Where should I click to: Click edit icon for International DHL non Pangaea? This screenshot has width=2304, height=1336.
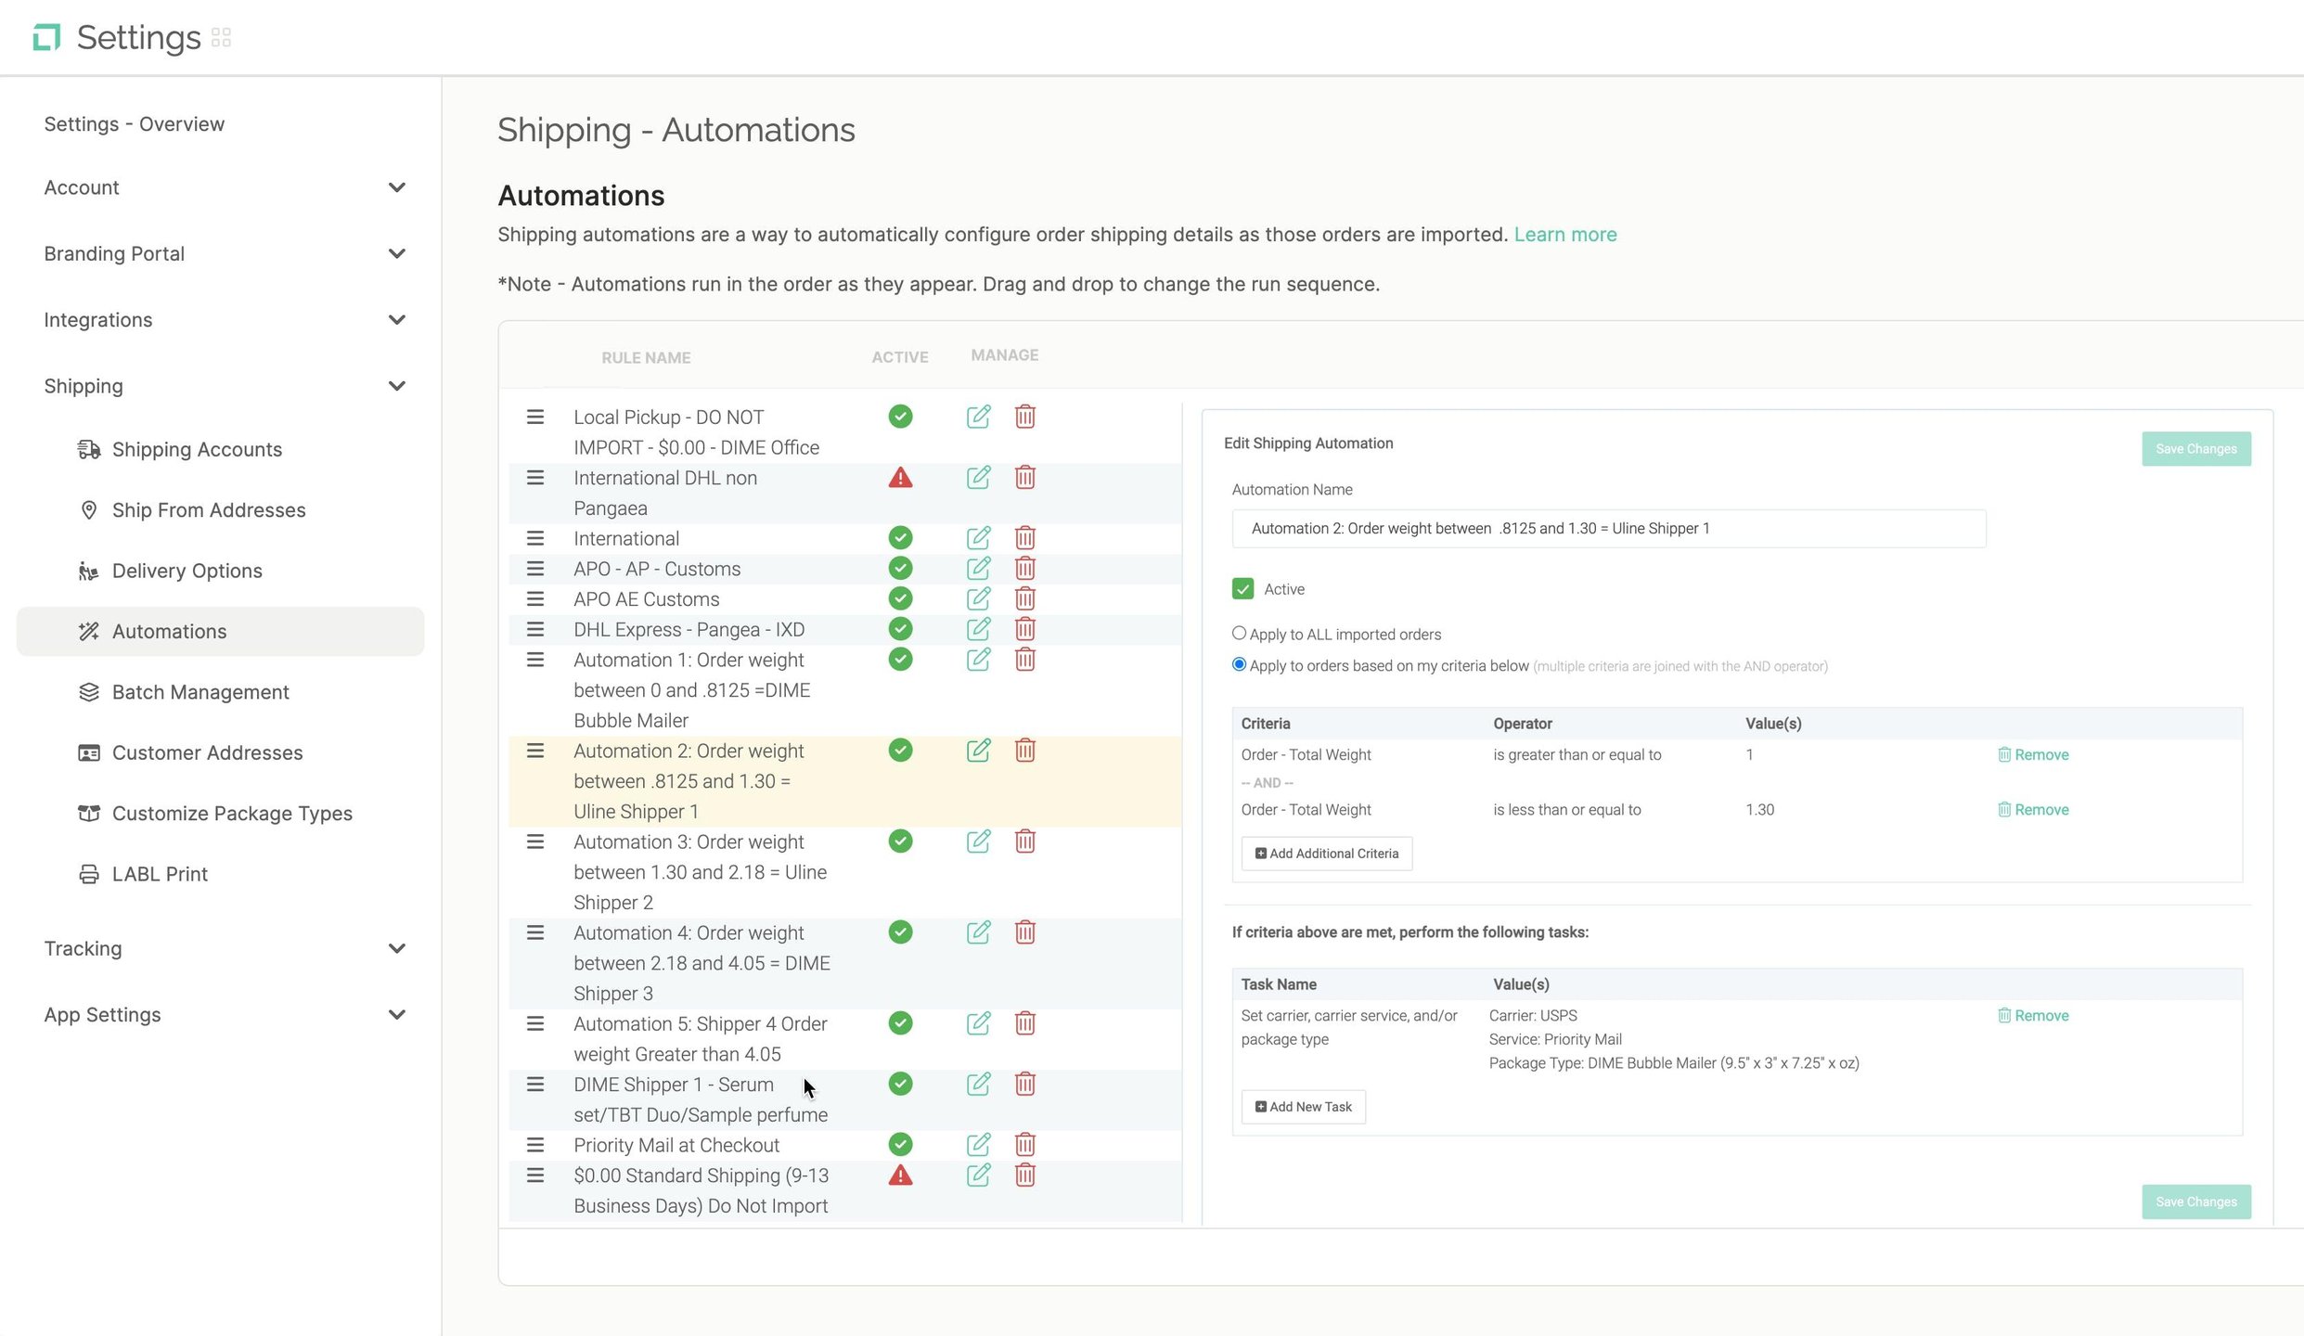click(978, 478)
